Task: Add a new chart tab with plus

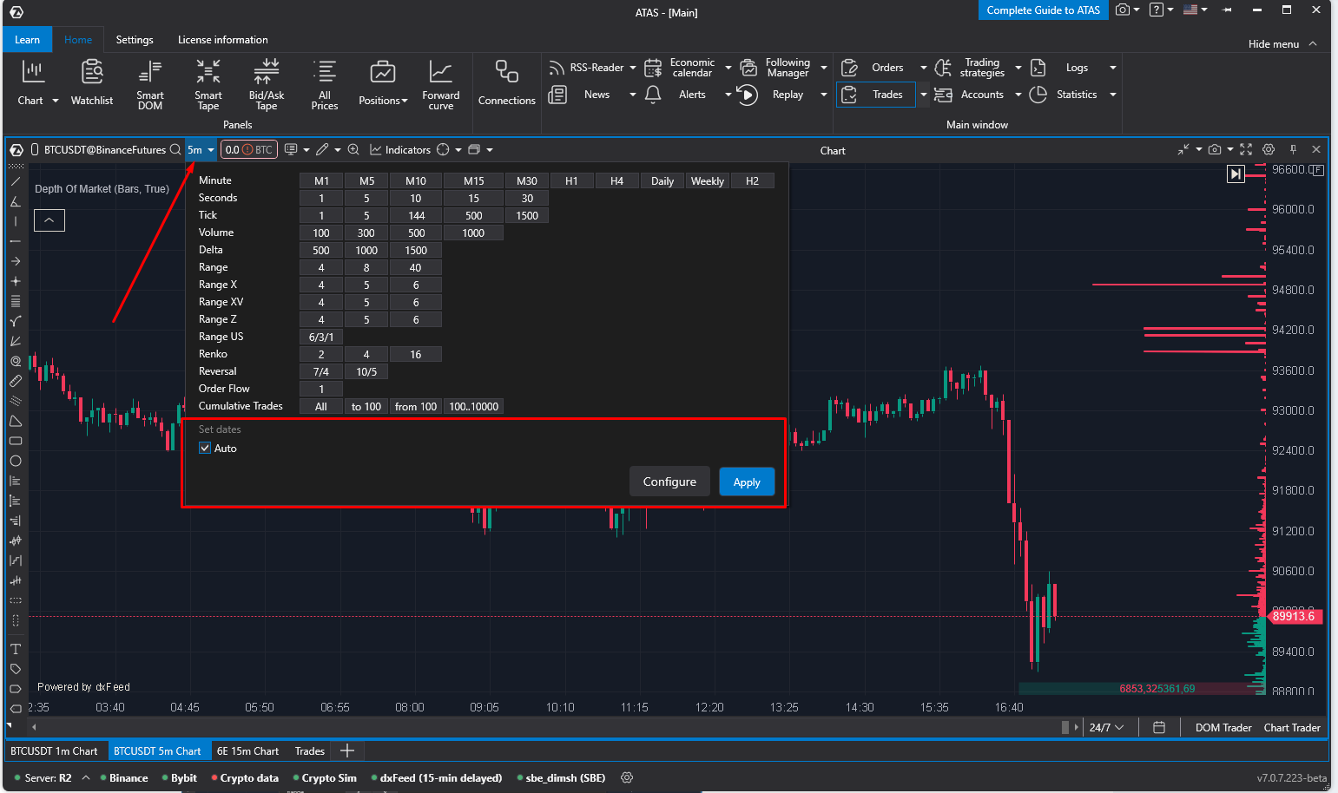Action: coord(347,751)
